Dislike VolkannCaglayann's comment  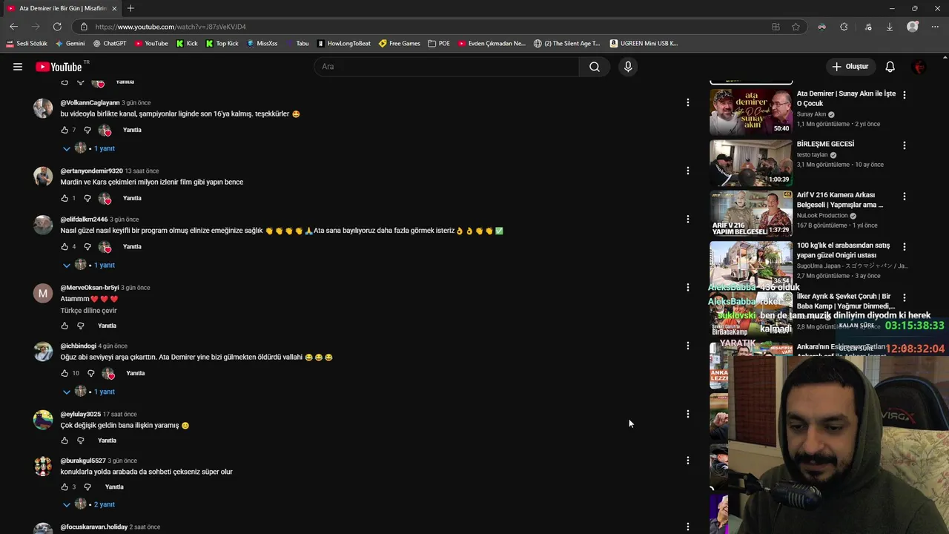pos(87,130)
